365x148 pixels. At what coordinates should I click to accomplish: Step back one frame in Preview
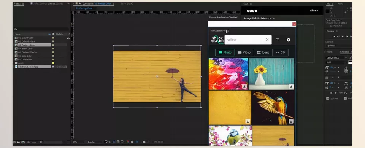[x=338, y=37]
